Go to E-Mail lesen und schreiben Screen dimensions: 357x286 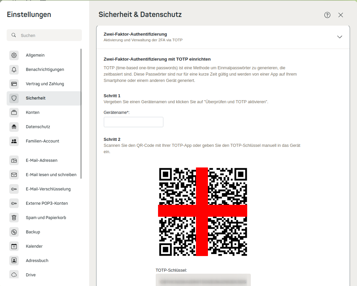44,175
